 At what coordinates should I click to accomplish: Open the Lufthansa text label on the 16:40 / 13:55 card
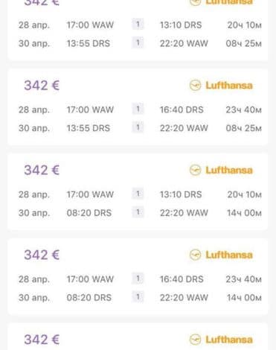(229, 86)
